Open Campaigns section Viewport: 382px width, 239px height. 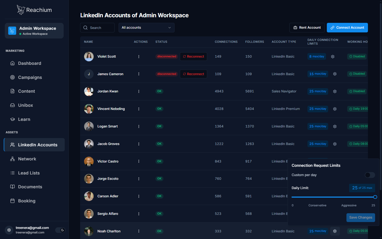tap(34, 77)
